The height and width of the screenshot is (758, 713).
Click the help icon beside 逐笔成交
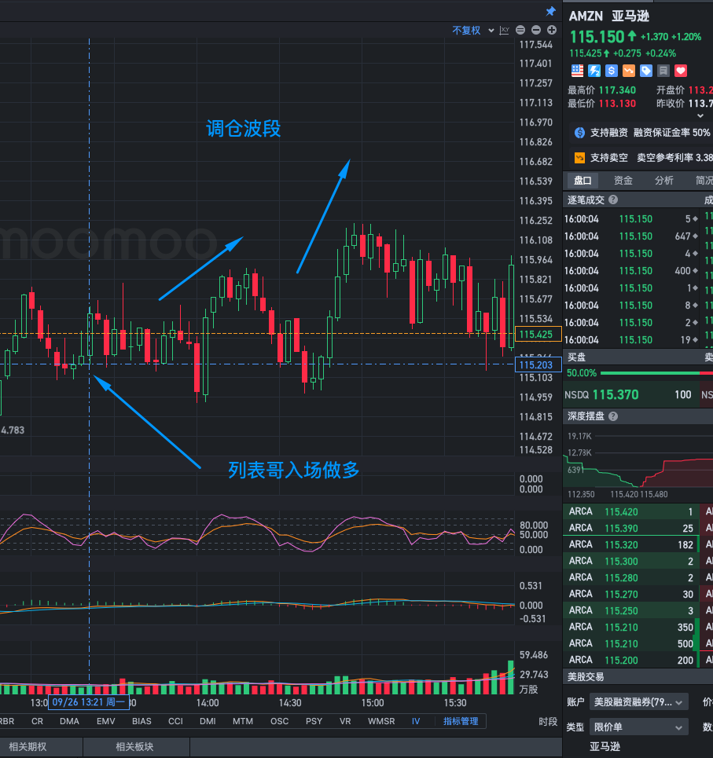[x=613, y=200]
